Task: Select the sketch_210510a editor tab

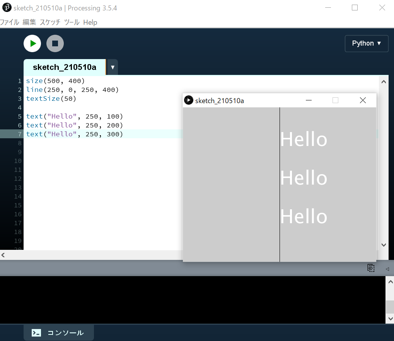Action: pos(64,67)
